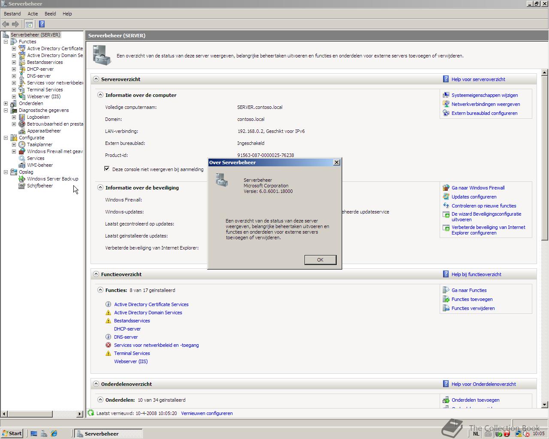Open the Help menu
Image resolution: width=549 pixels, height=439 pixels.
(x=67, y=14)
